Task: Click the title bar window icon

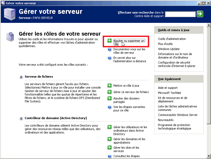Action: click(3, 3)
